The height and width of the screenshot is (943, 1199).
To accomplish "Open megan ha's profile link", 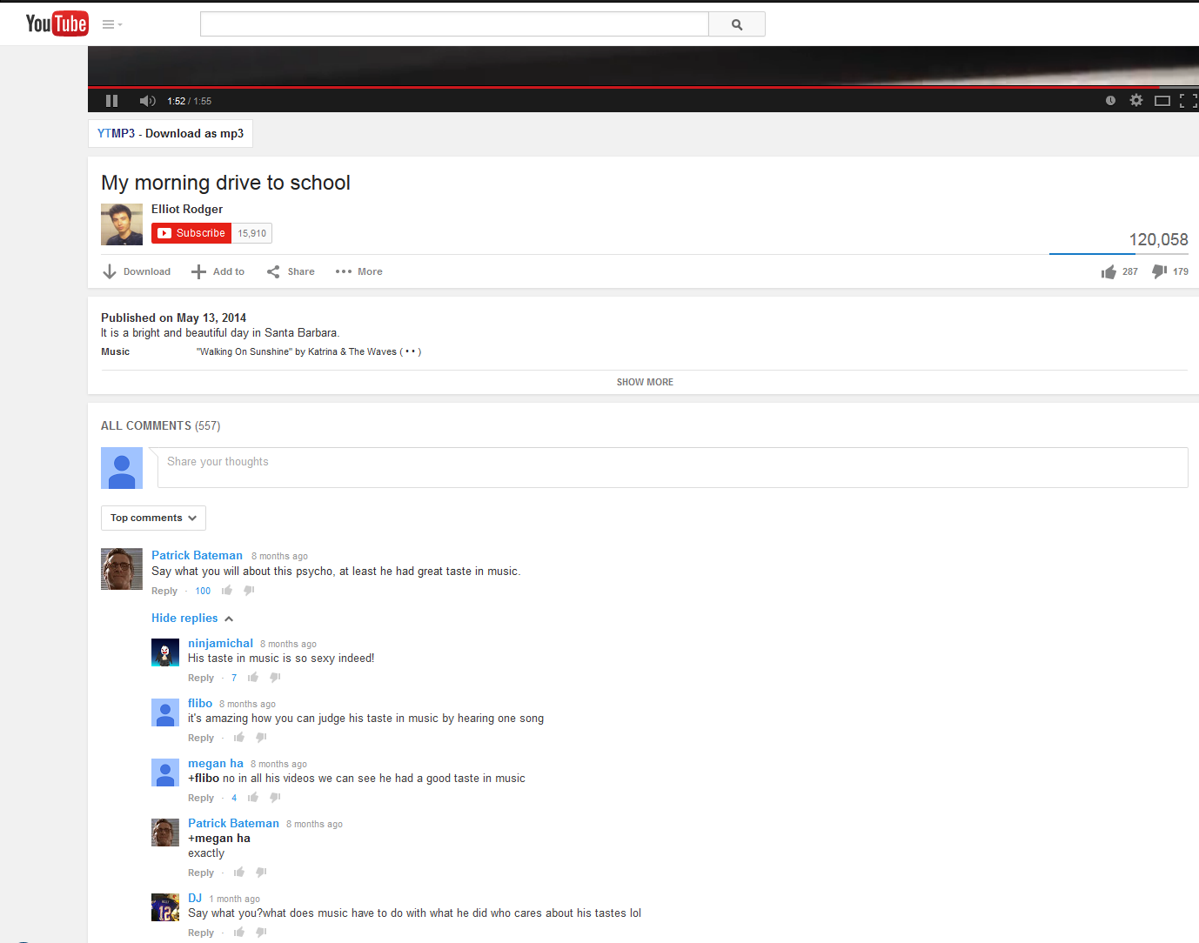I will (x=216, y=764).
